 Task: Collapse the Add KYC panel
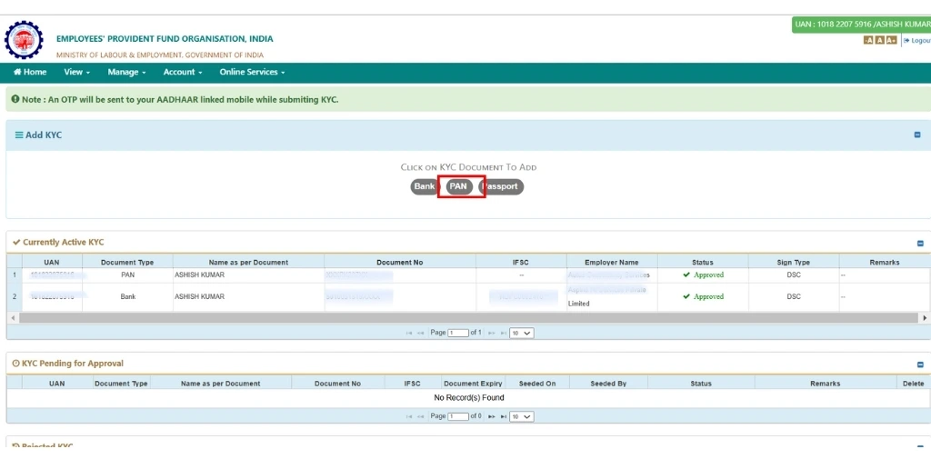(917, 135)
